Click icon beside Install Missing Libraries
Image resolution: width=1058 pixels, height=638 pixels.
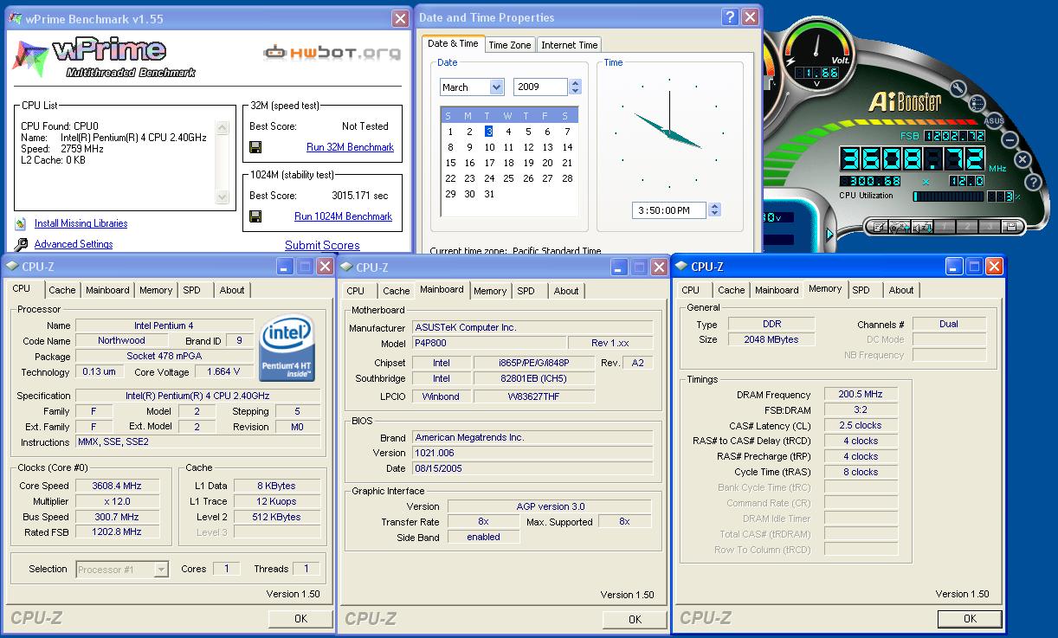(x=21, y=223)
